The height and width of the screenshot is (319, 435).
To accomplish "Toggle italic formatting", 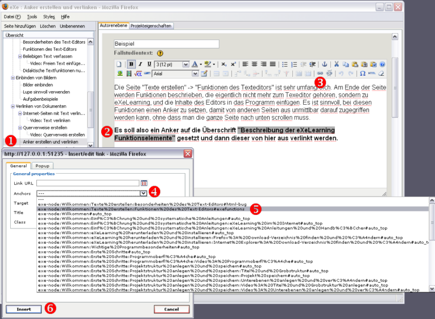I will click(140, 64).
